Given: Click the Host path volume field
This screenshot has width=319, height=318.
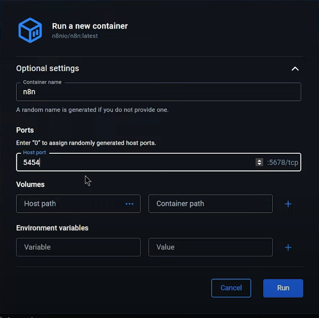Looking at the screenshot, I should pos(78,204).
